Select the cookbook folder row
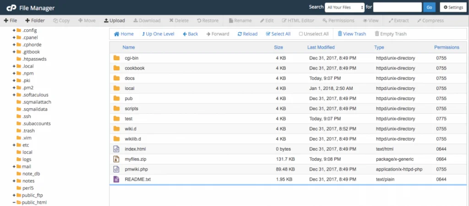This screenshot has height=206, width=469. 288,68
